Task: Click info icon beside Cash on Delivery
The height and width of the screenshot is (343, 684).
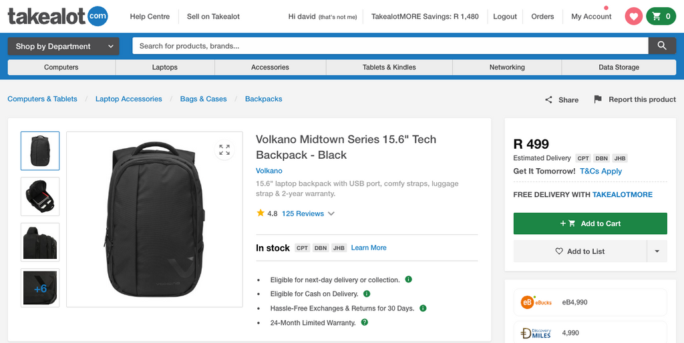Action: pyautogui.click(x=367, y=294)
